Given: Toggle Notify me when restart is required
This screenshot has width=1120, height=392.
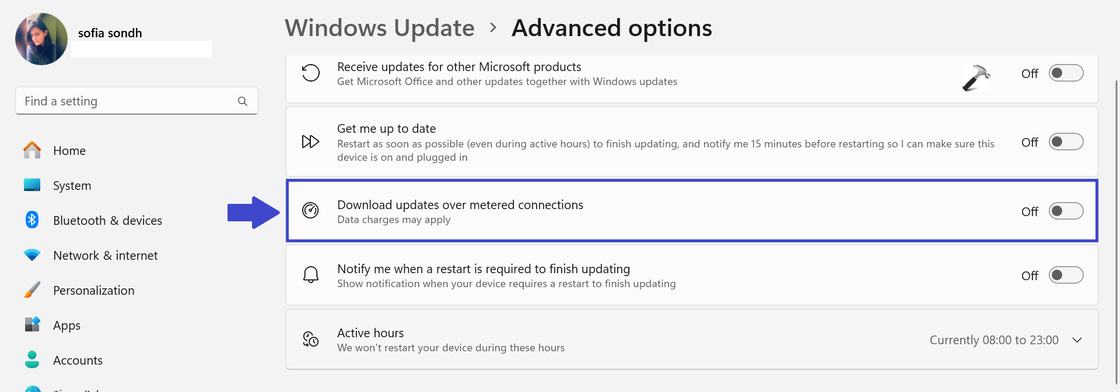Looking at the screenshot, I should click(1066, 275).
